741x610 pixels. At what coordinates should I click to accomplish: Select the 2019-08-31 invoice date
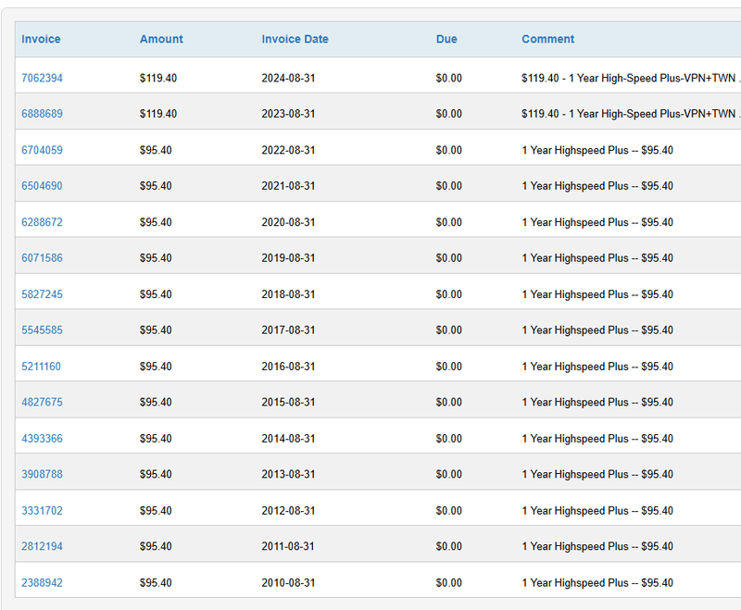tap(288, 258)
